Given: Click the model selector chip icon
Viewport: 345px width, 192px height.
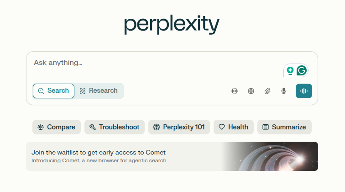Looking at the screenshot, I should [x=235, y=91].
